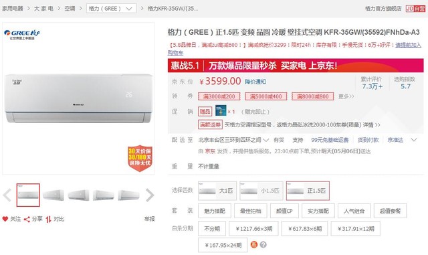Select the 大1匹 option

pos(217,191)
